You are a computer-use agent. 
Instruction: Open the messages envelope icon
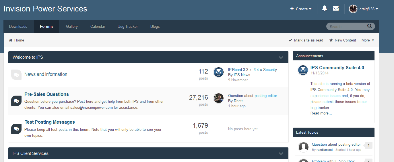336,9
